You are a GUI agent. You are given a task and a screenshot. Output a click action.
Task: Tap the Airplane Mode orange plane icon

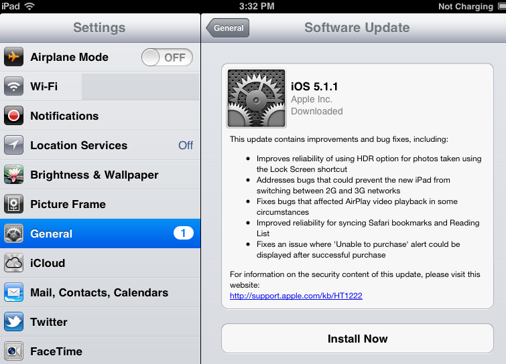click(x=13, y=57)
